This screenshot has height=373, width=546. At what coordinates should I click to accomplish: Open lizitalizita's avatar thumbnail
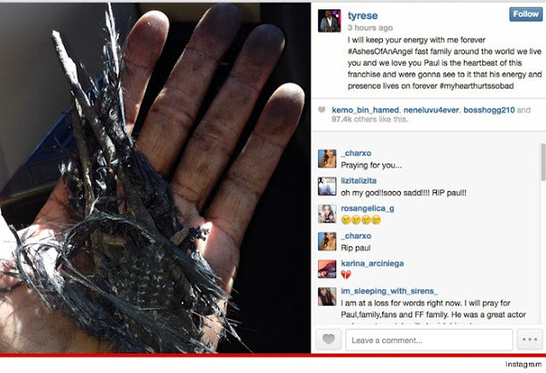click(x=327, y=186)
